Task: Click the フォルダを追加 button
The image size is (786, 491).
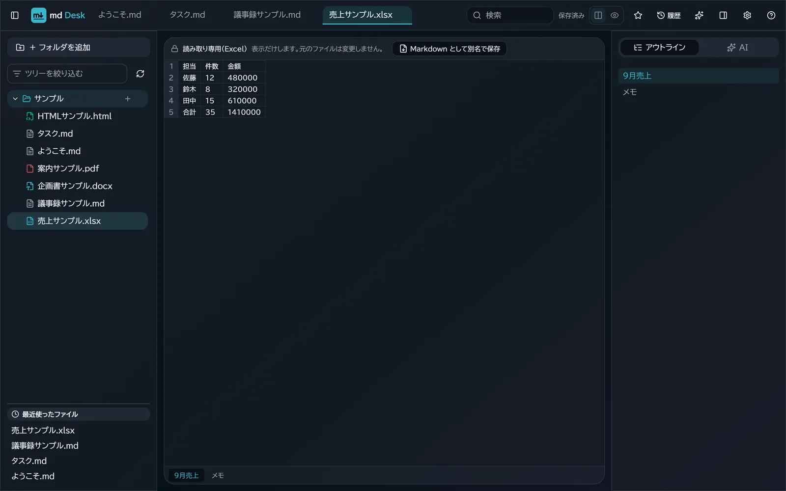Action: pyautogui.click(x=79, y=47)
